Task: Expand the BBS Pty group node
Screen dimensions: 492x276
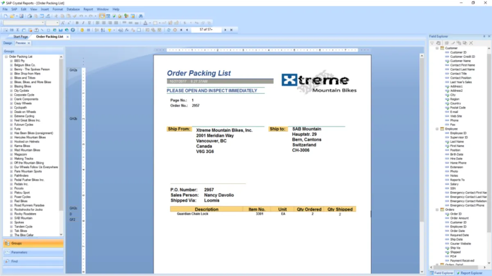Action: [x=11, y=61]
